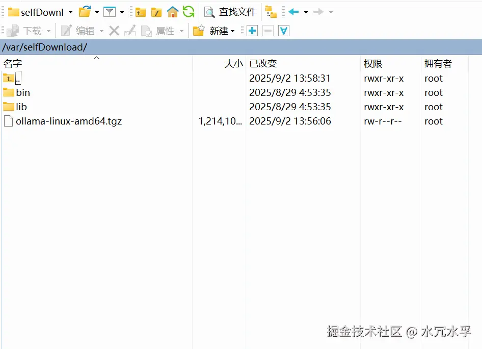Expand the 下载 download options arrow
This screenshot has height=349, width=482.
point(48,31)
